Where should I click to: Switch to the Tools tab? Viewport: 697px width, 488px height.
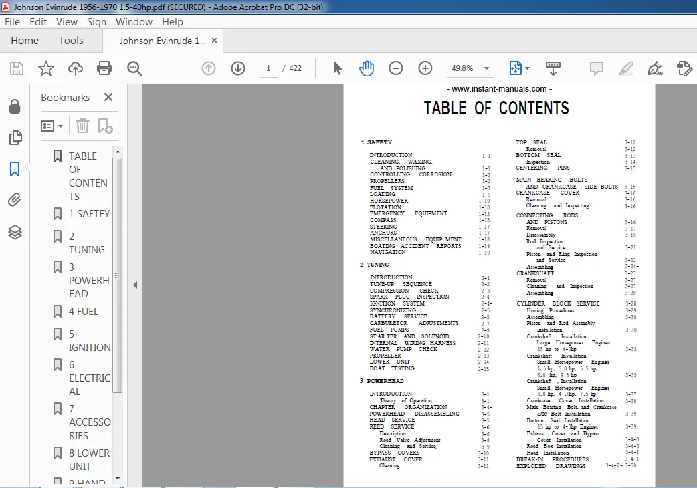pos(71,41)
